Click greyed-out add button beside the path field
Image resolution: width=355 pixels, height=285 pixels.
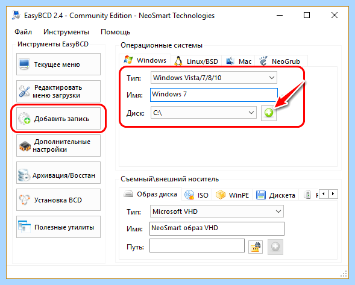point(275,247)
